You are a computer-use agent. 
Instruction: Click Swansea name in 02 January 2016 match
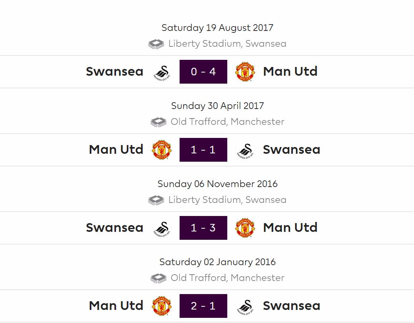pyautogui.click(x=292, y=306)
